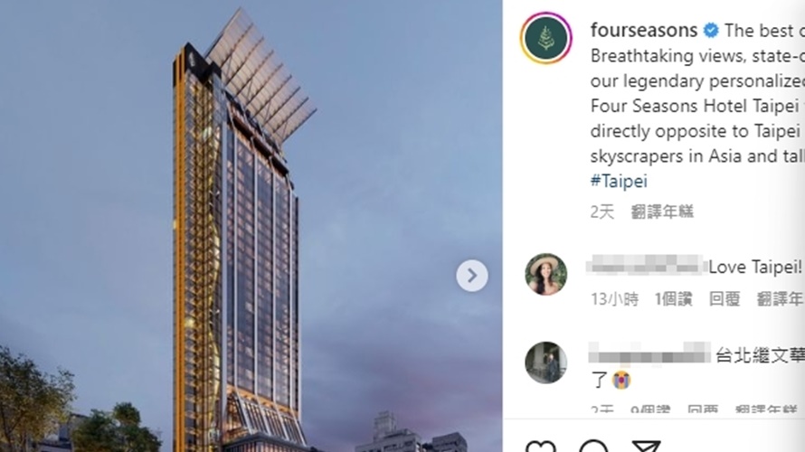
Task: Share post via paper plane icon
Action: pyautogui.click(x=645, y=447)
